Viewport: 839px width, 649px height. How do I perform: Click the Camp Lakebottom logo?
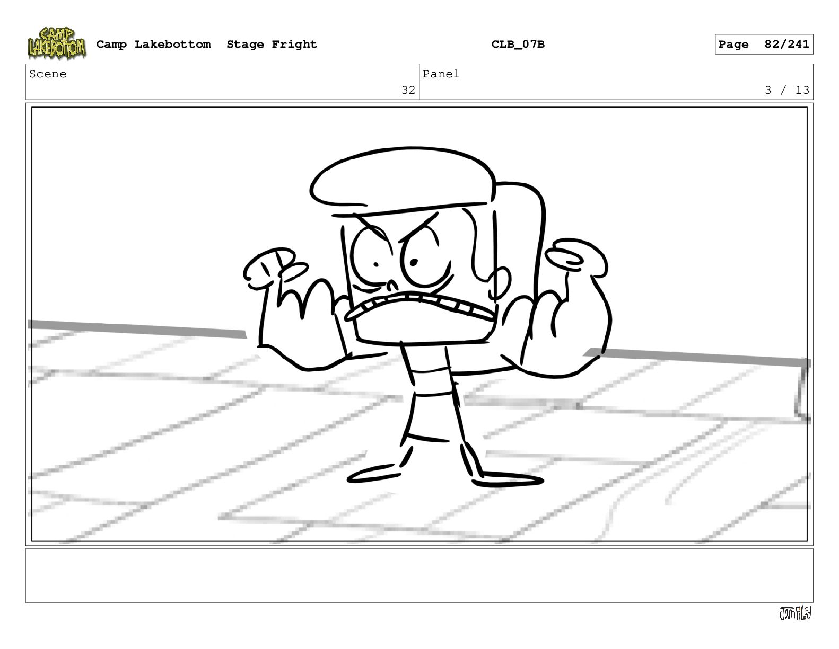57,43
